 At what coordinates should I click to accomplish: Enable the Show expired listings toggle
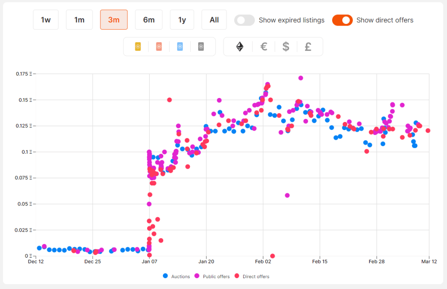(x=244, y=20)
